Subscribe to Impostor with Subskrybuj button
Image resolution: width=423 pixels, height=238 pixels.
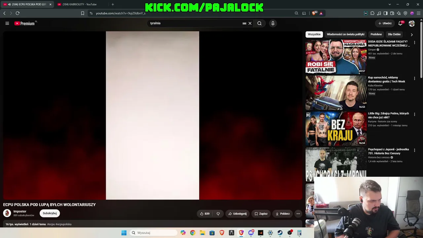click(x=50, y=213)
